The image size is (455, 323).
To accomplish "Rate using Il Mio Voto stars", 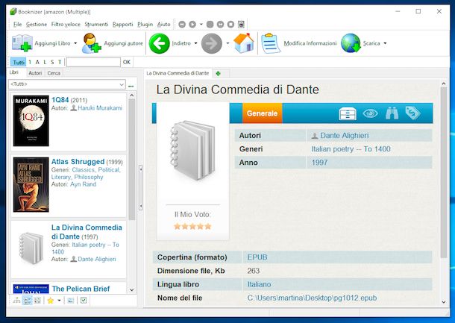I will 192,226.
